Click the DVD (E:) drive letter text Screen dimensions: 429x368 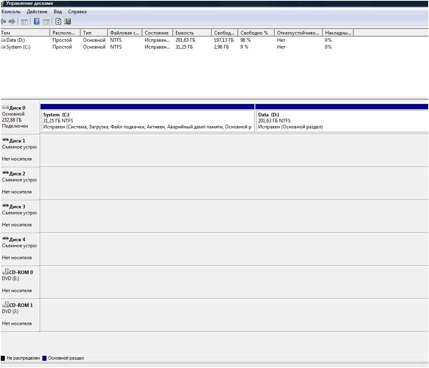click(10, 279)
